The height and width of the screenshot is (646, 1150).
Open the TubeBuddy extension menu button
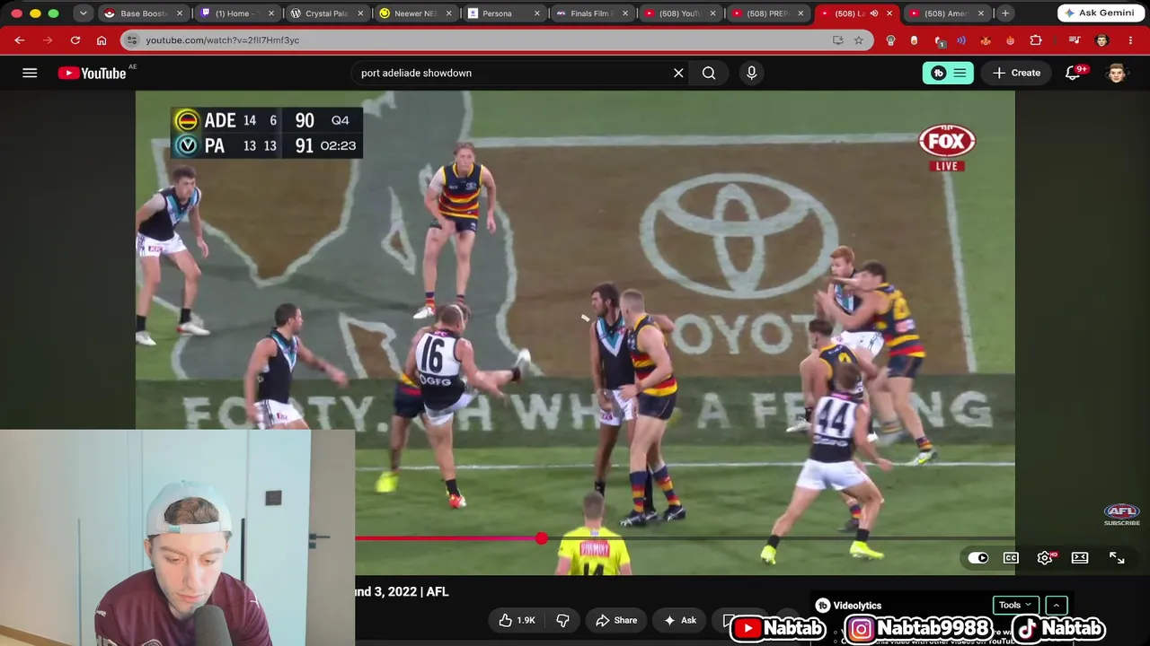947,73
